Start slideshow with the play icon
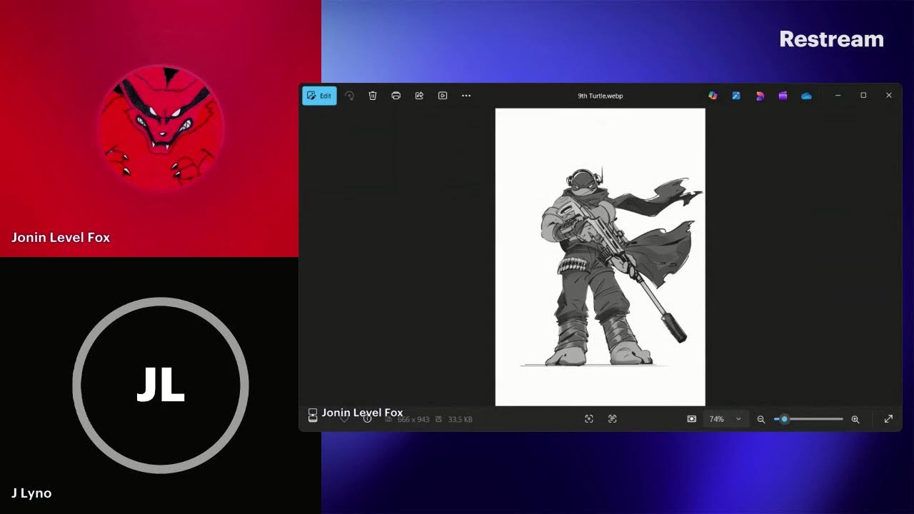 443,96
